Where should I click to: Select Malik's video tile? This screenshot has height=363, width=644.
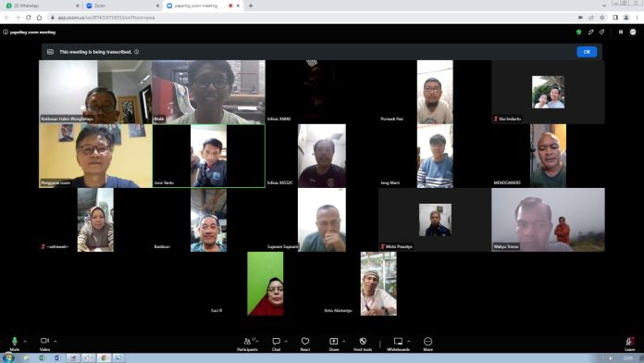[x=208, y=92]
